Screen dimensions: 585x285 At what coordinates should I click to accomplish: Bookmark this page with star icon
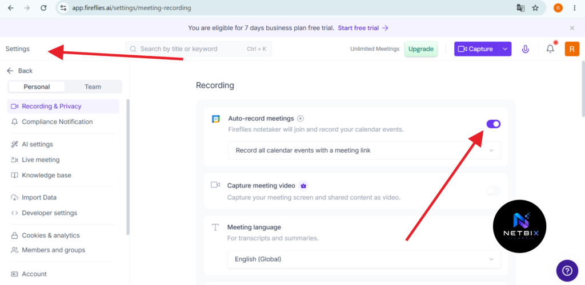535,8
